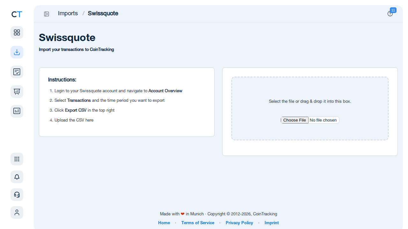408x229 pixels.
Task: Open the dashboard grid icon in sidebar
Action: 17,32
